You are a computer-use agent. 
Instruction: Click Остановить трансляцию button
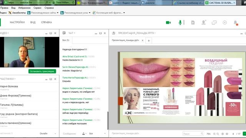click(42, 71)
